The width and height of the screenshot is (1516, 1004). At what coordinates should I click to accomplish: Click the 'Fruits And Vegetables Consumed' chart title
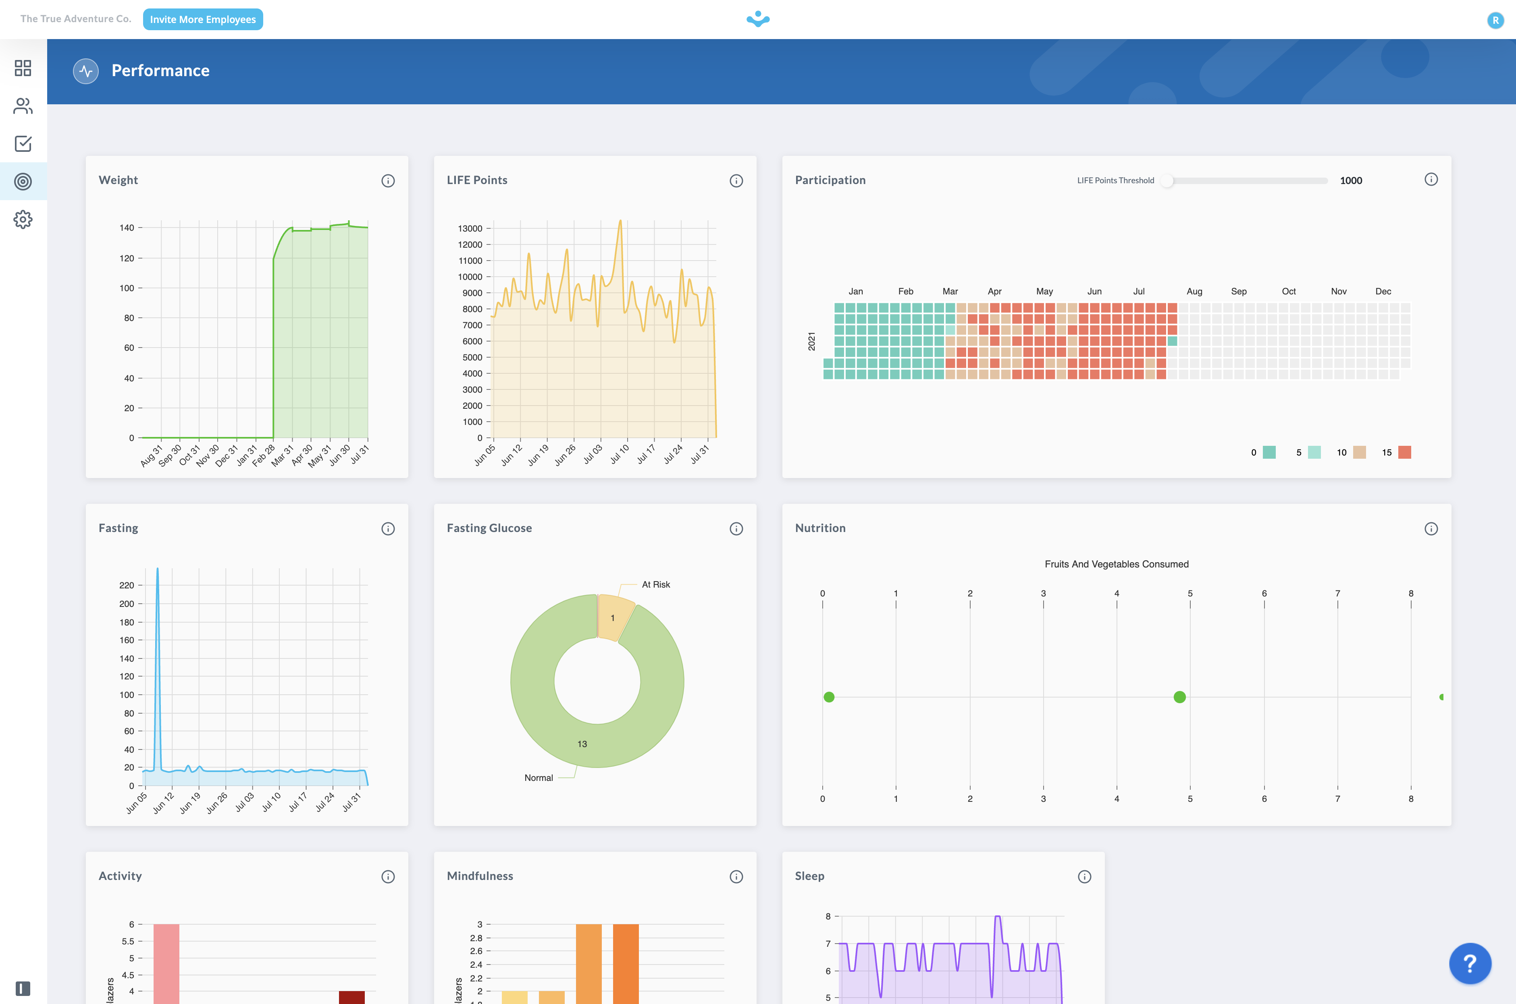coord(1116,564)
